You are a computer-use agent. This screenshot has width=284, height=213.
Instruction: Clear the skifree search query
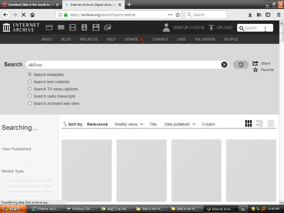coord(224,65)
